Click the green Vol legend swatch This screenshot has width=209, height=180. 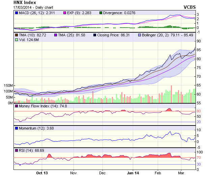[x=17, y=40]
